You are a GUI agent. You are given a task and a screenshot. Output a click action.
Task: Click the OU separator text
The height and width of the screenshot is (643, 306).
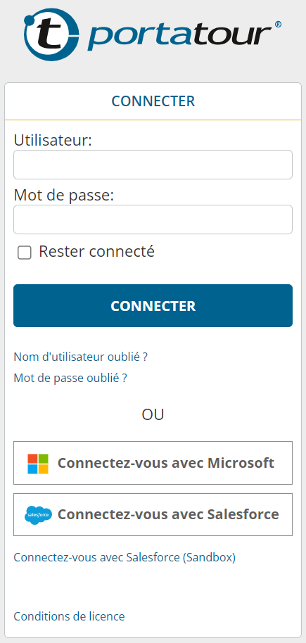(153, 414)
